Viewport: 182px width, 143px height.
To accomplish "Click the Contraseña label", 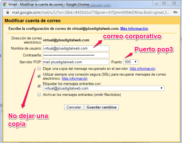I will 32,55.
